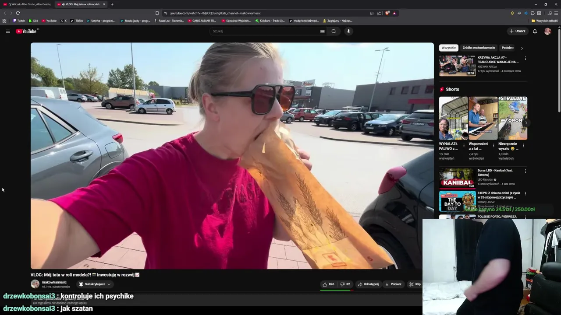This screenshot has height=315, width=561.
Task: Click the Shorts section logo icon
Action: pyautogui.click(x=442, y=89)
